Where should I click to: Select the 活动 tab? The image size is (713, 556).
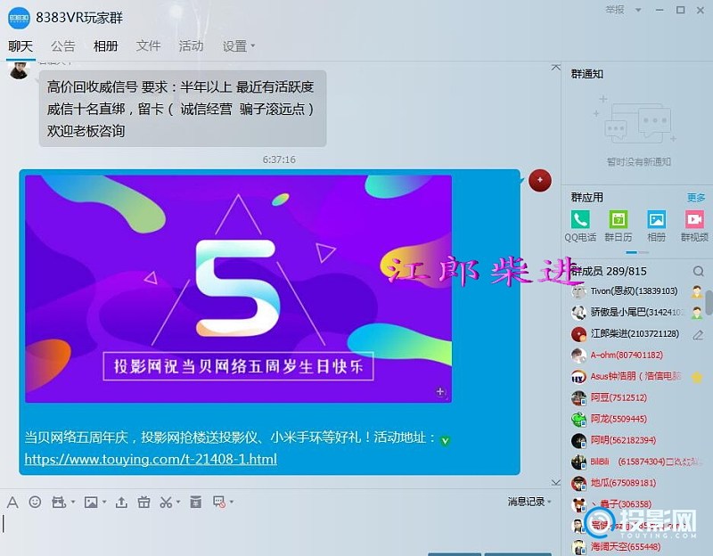point(191,46)
